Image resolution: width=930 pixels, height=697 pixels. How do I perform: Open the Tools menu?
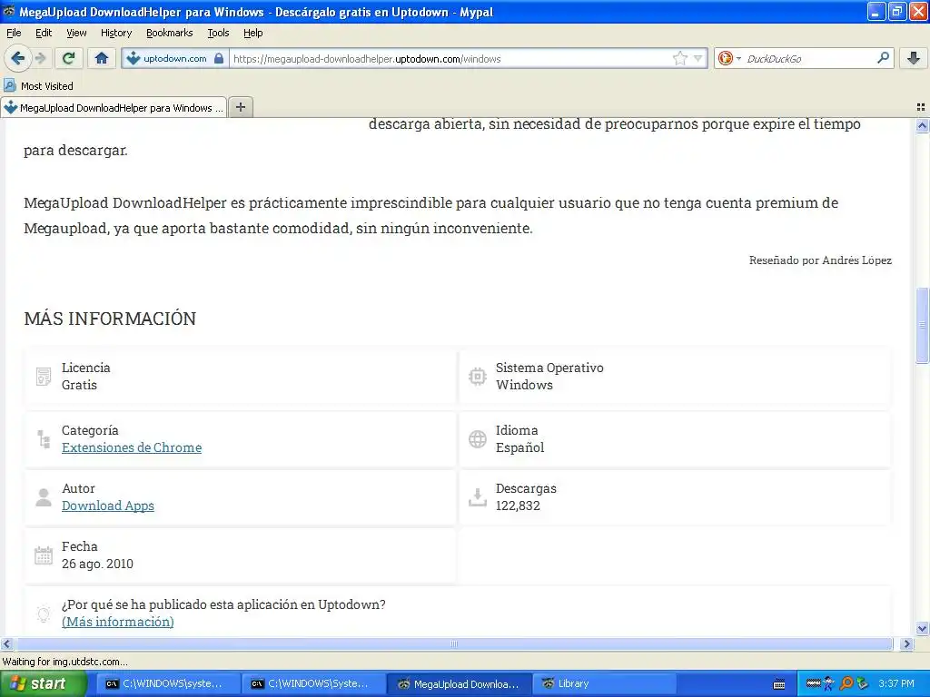[218, 33]
